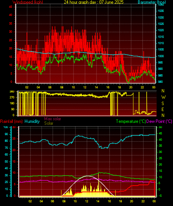This screenshot has width=173, height=206.
Task: Click the Windspeed (kph) axis title
Action: [28, 2]
